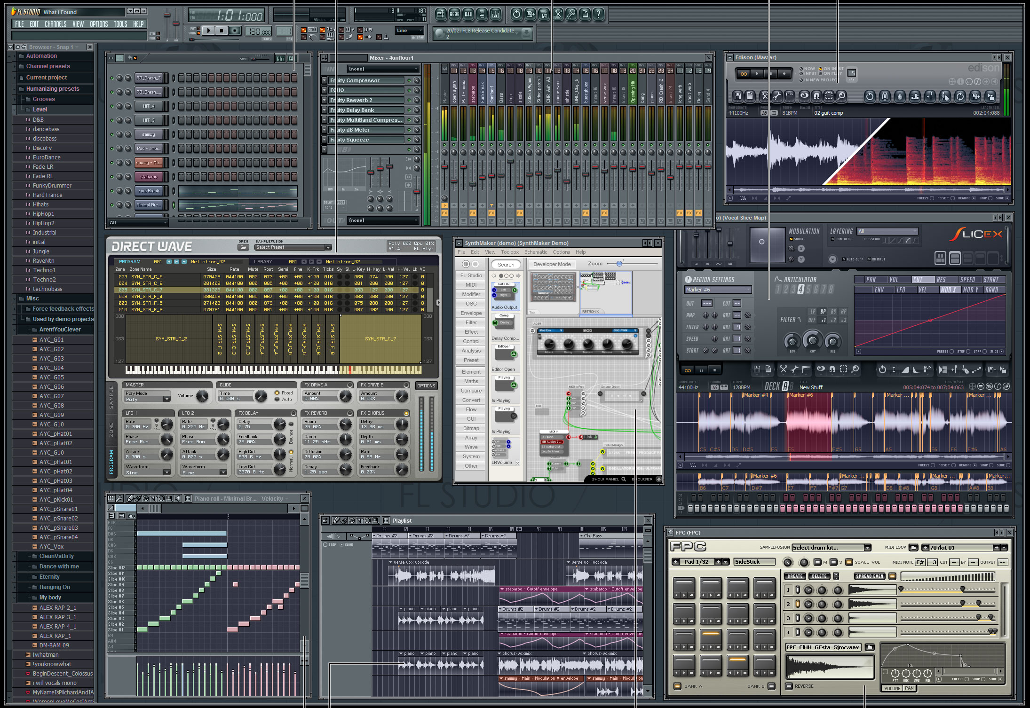
Task: Toggle the Fruity Reeverb 2 enable light
Action: coord(409,100)
